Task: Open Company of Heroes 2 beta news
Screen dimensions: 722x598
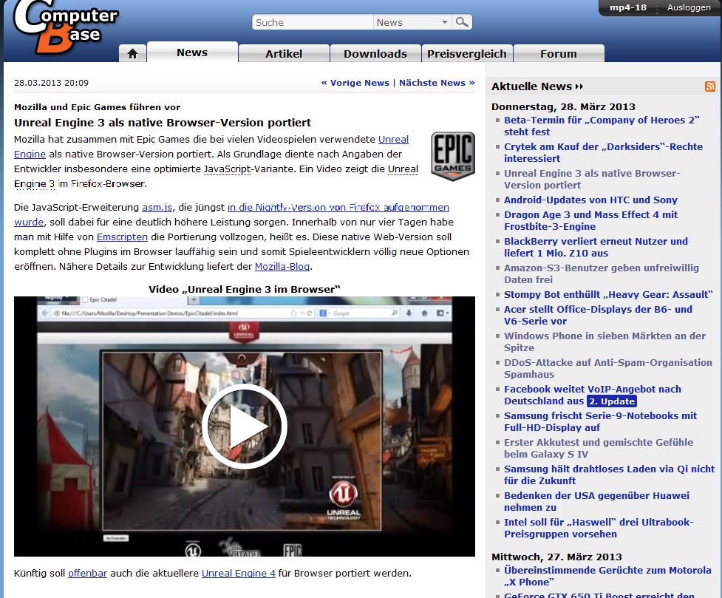Action: pos(602,126)
